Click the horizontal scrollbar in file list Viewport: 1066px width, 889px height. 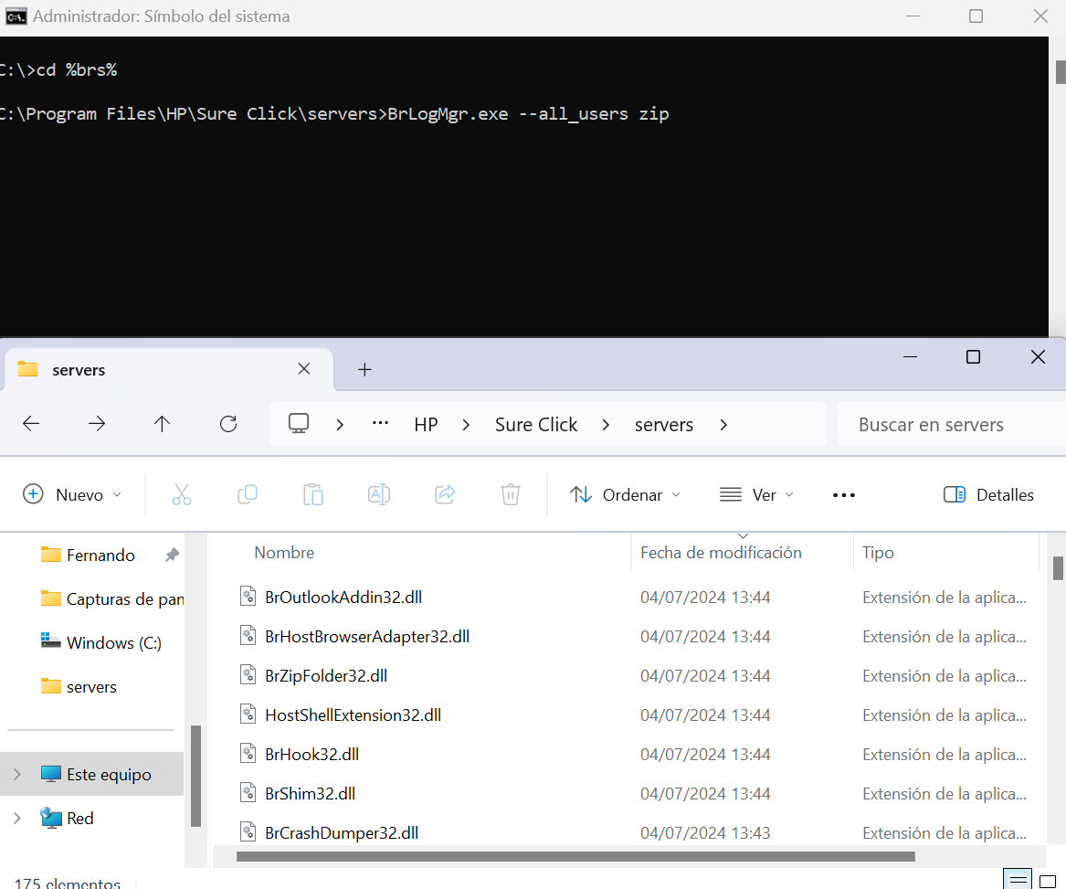[575, 856]
